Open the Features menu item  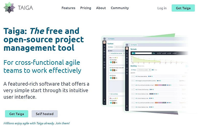(x=68, y=8)
